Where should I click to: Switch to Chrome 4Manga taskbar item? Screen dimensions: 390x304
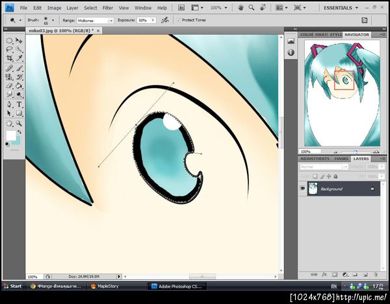pos(56,286)
